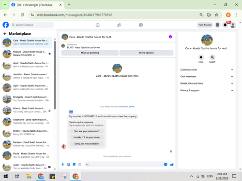Search in conversation using magnifier icon
Image resolution: width=242 pixels, height=181 pixels.
(x=212, y=57)
